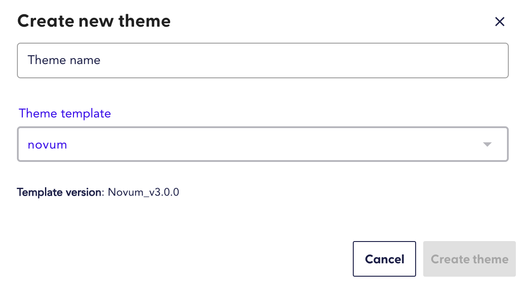This screenshot has height=282, width=523.
Task: Click the Create new theme dialog title
Action: (x=94, y=21)
